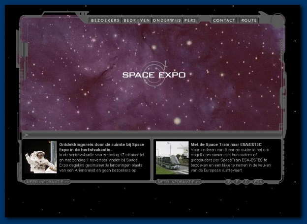
Task: Click the '>' arrow on ticker bar
Action: [x=26, y=135]
